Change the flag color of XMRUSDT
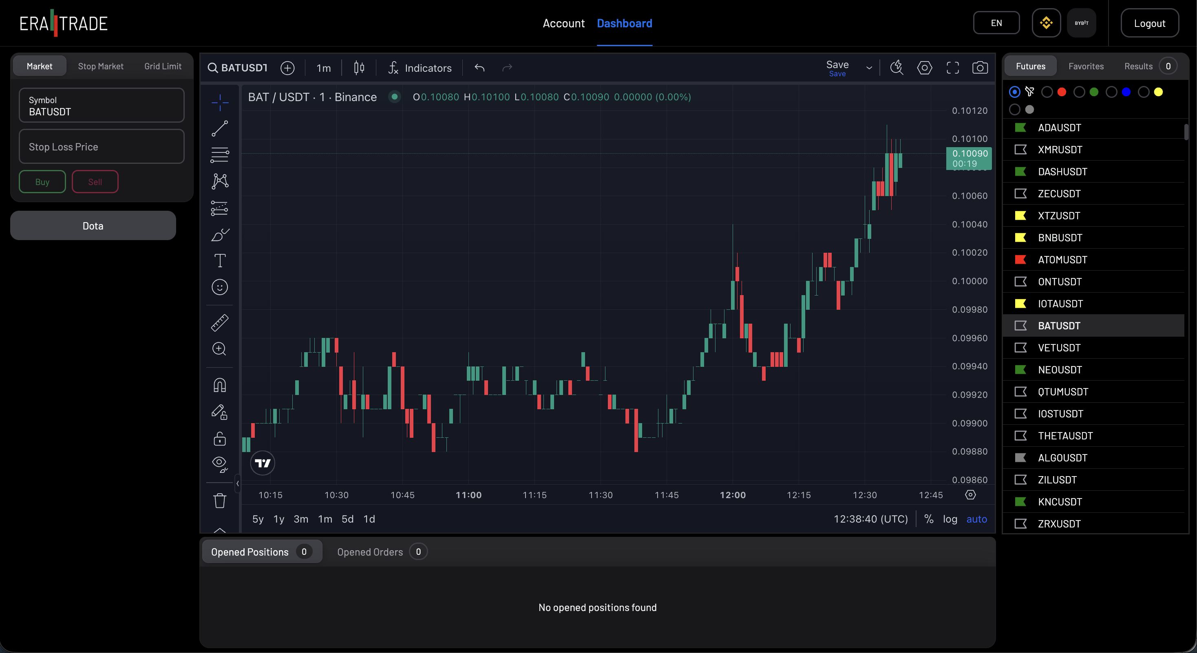This screenshot has width=1197, height=653. tap(1020, 150)
